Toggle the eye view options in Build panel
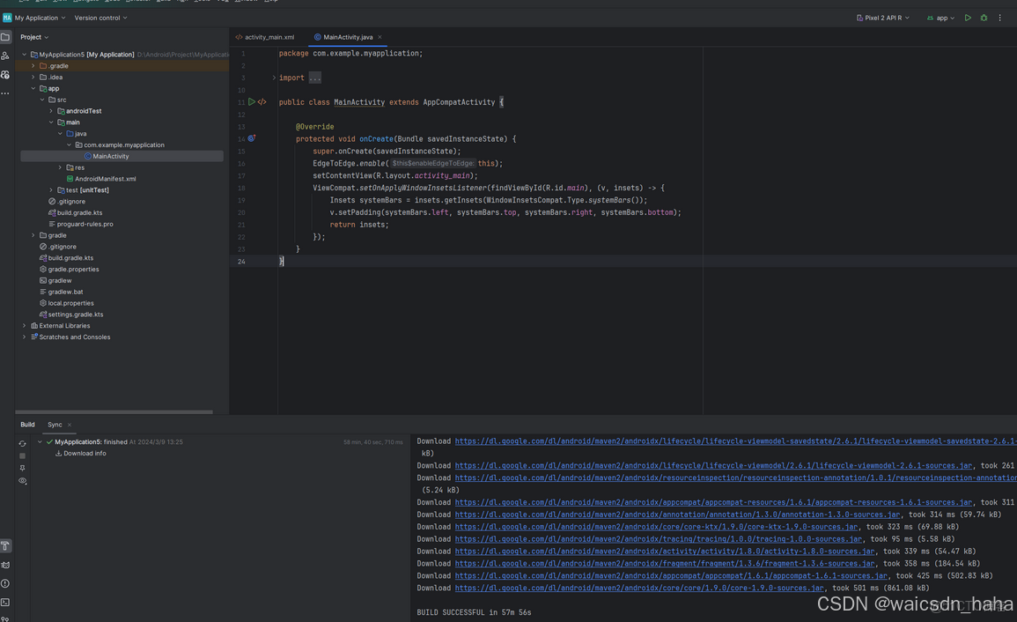1017x622 pixels. tap(22, 481)
